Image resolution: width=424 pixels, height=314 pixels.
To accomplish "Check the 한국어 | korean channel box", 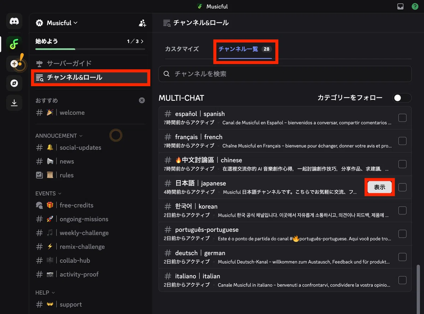I will click(x=402, y=211).
